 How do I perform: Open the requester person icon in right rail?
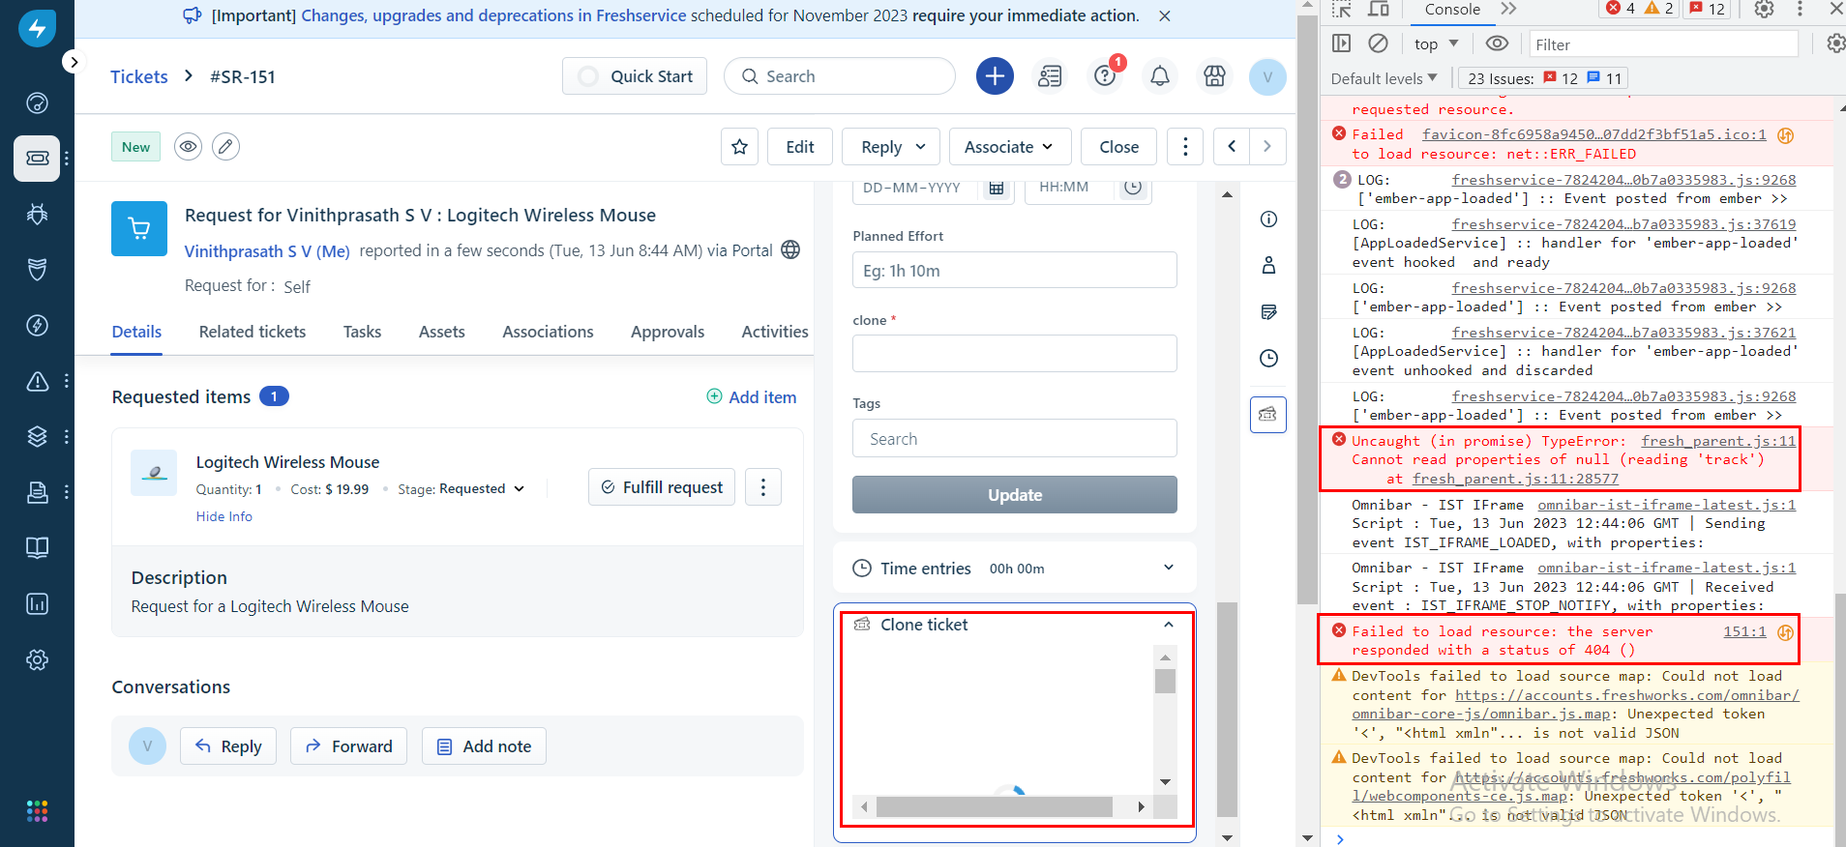tap(1268, 265)
